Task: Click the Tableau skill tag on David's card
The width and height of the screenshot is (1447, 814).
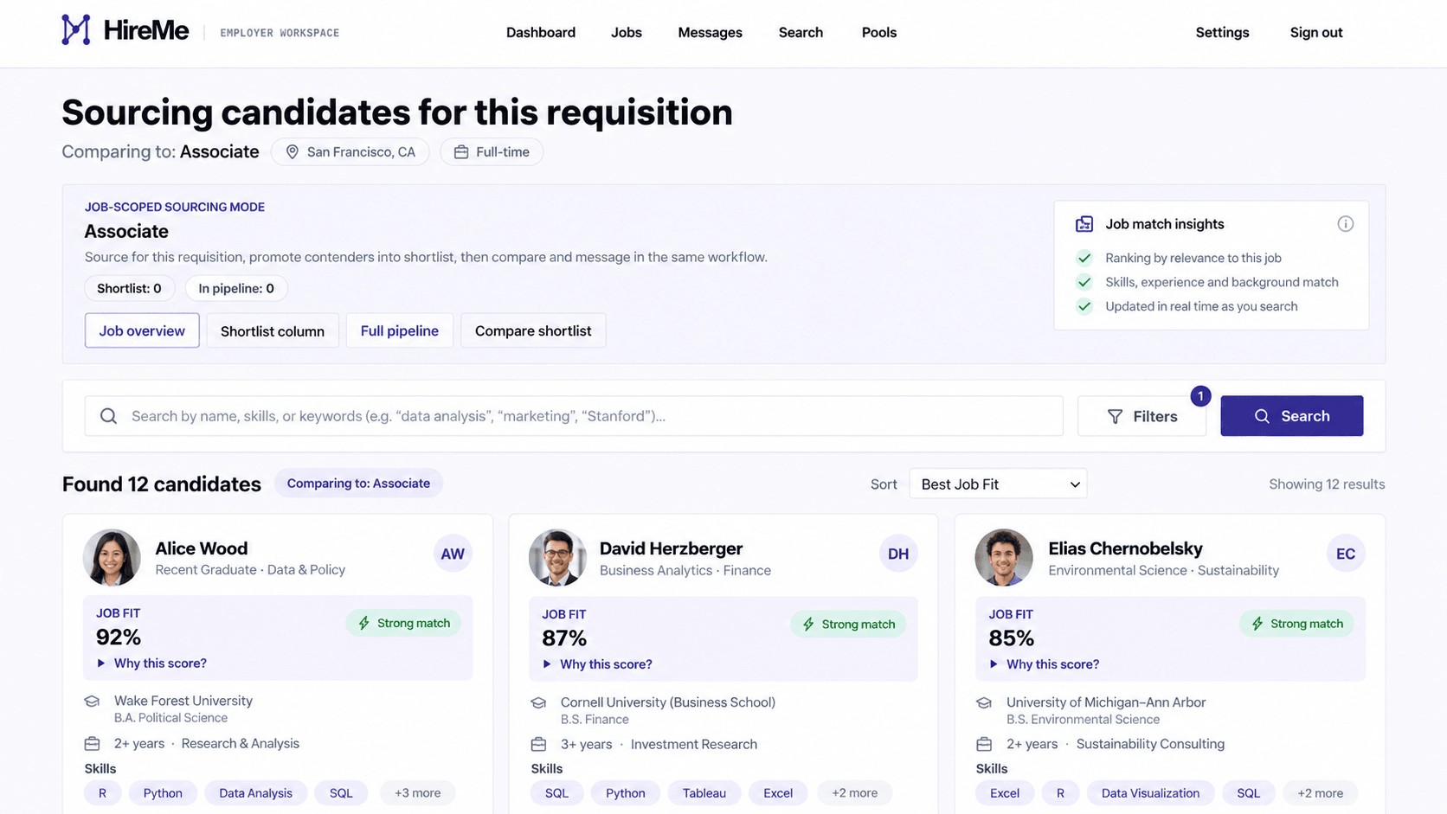Action: pos(704,793)
